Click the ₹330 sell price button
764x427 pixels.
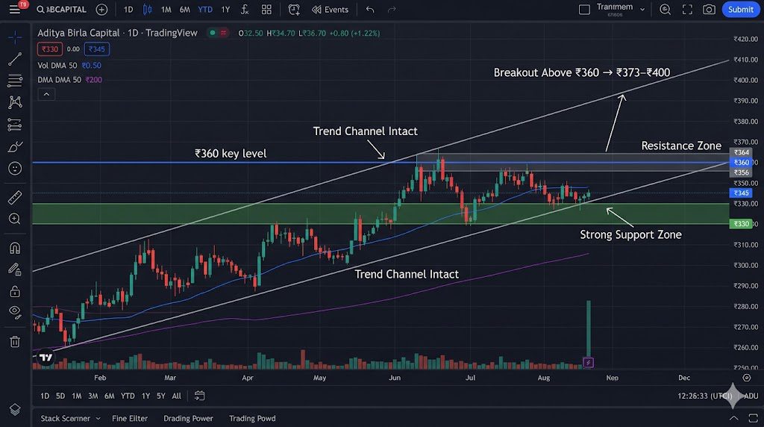click(50, 49)
